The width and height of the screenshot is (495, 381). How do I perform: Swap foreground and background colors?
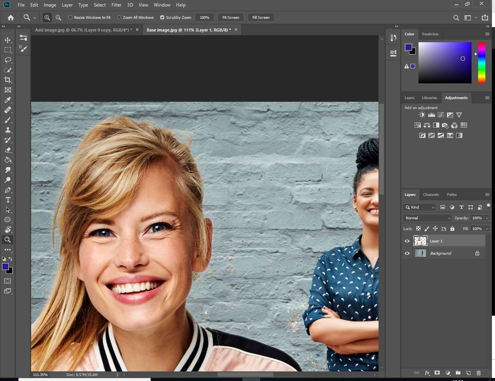tap(10, 259)
